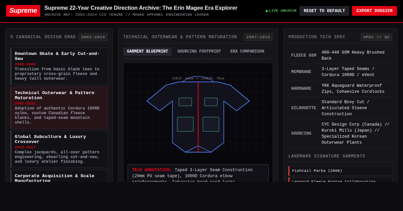Click the lower right pocket on the blueprint
This screenshot has height=211, width=403.
211,124
